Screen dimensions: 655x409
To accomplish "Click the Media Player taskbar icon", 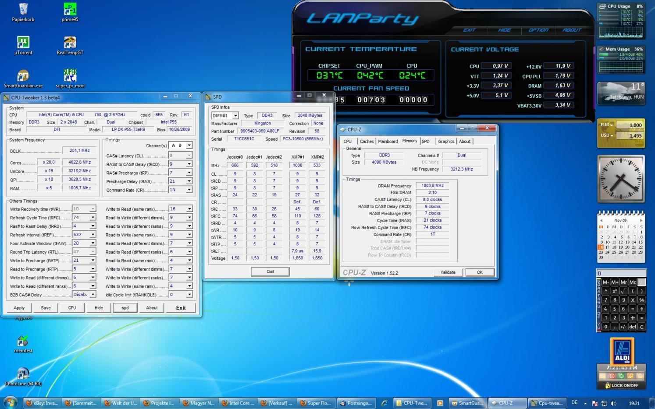I will coord(440,403).
